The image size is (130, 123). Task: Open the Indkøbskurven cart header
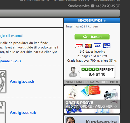point(92,20)
